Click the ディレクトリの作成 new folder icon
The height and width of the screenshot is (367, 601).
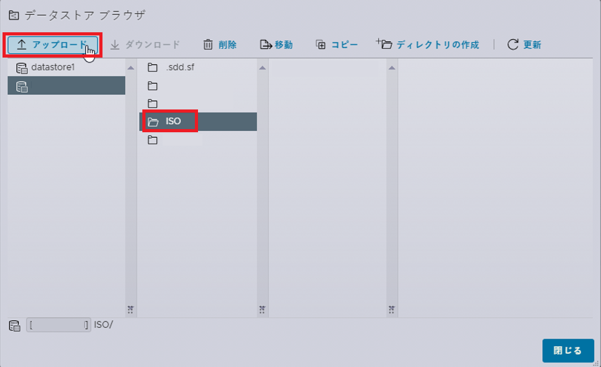point(384,44)
